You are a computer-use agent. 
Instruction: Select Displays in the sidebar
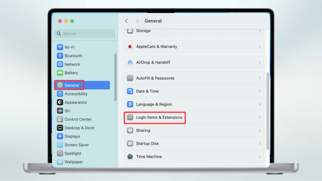(72, 136)
